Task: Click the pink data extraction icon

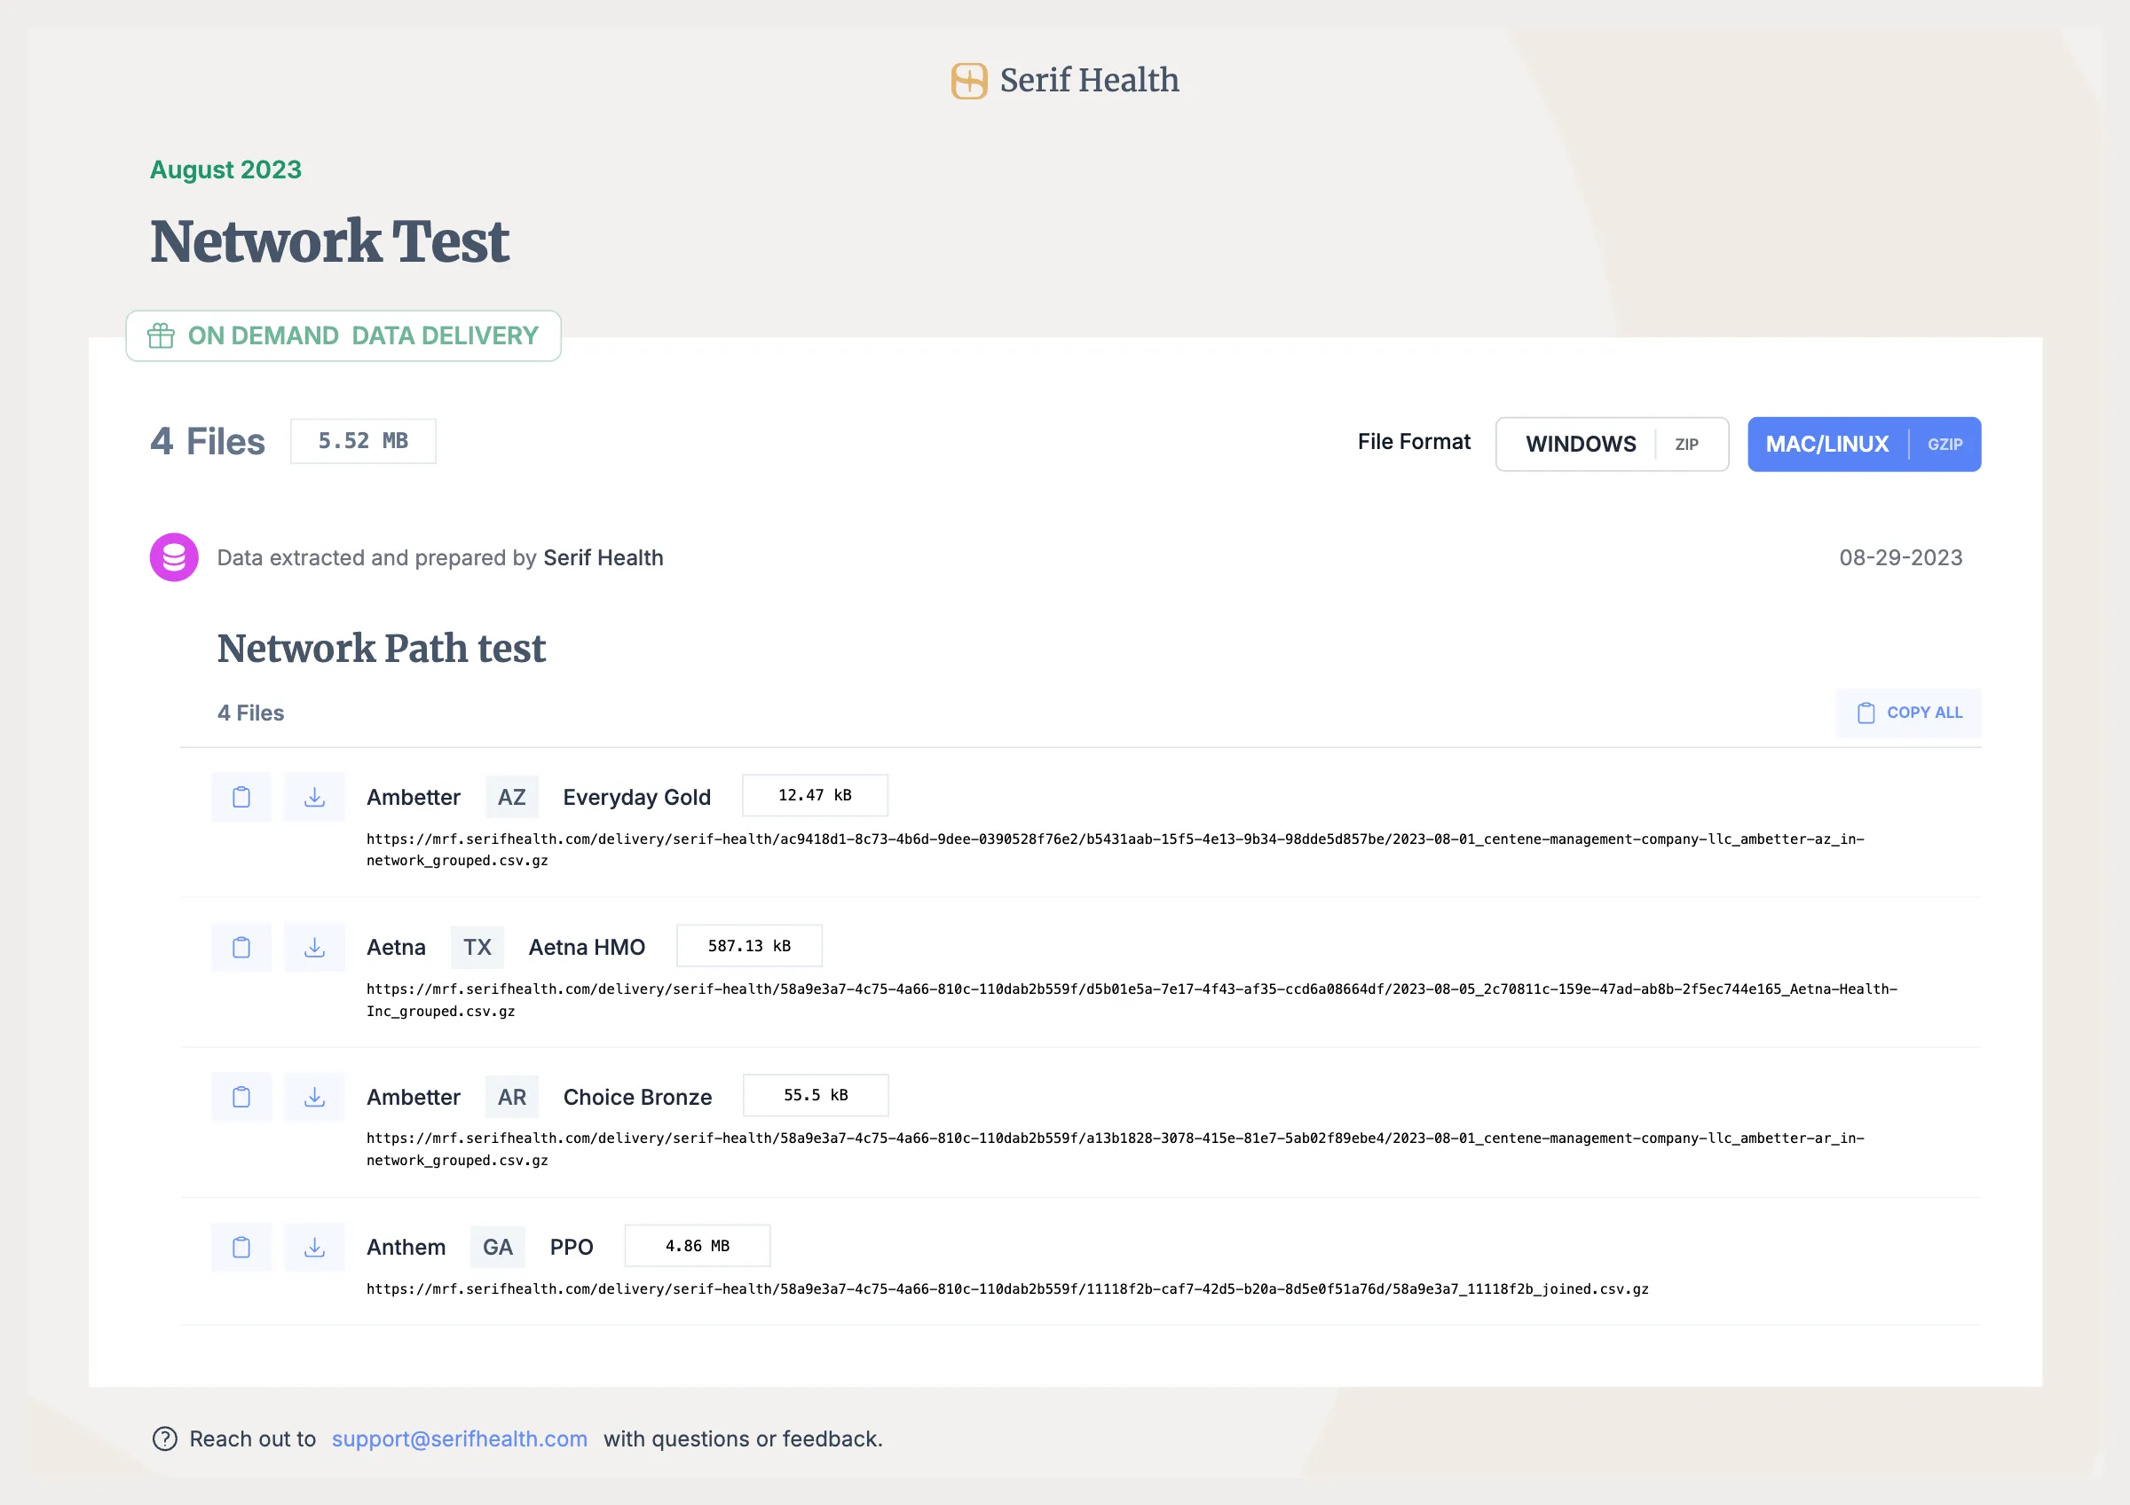Action: coord(172,556)
